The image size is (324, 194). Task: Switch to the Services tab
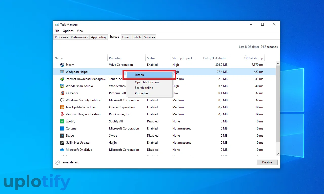150,37
